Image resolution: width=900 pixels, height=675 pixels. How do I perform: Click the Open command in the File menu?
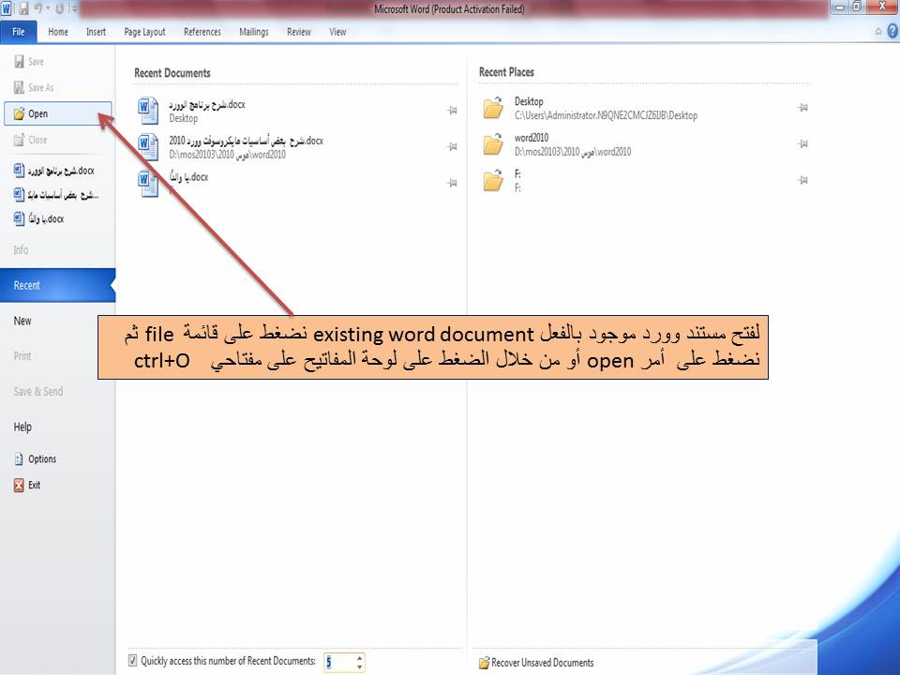[58, 113]
